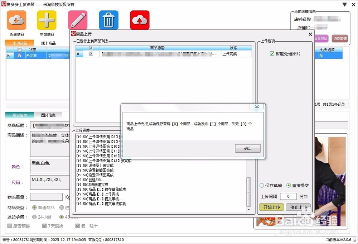Image resolution: width=358 pixels, height=244 pixels.
Task: Toggle the header select-all checkbox in upload list
Action: click(x=91, y=48)
